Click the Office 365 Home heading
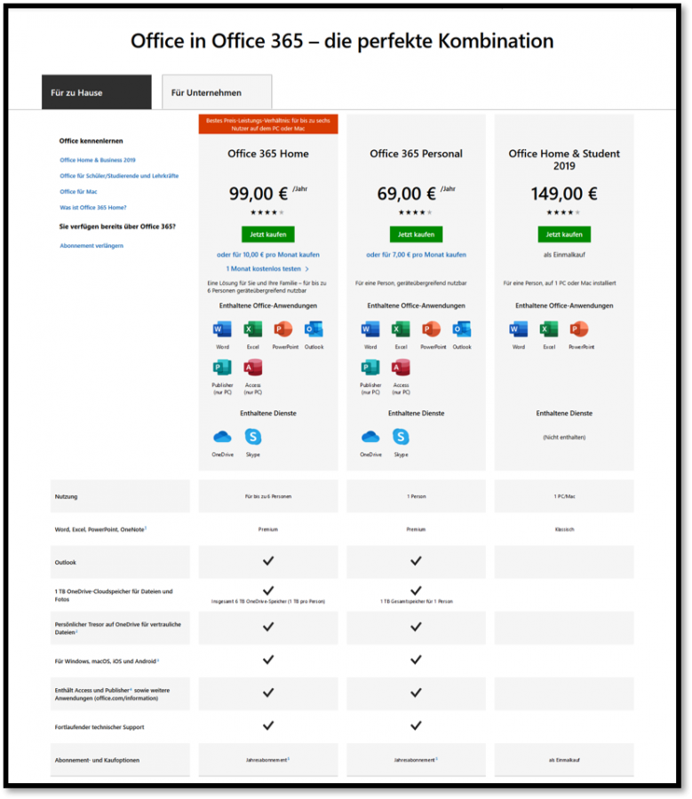Viewport: 692px width, 799px height. (x=267, y=154)
